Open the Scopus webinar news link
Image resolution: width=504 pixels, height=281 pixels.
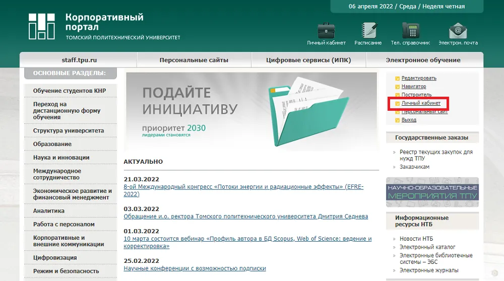(248, 242)
